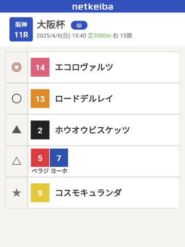Click the single circle taikou mark

(x=16, y=99)
